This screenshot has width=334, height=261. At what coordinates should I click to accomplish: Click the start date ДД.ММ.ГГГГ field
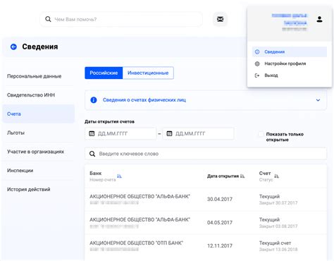(x=120, y=133)
